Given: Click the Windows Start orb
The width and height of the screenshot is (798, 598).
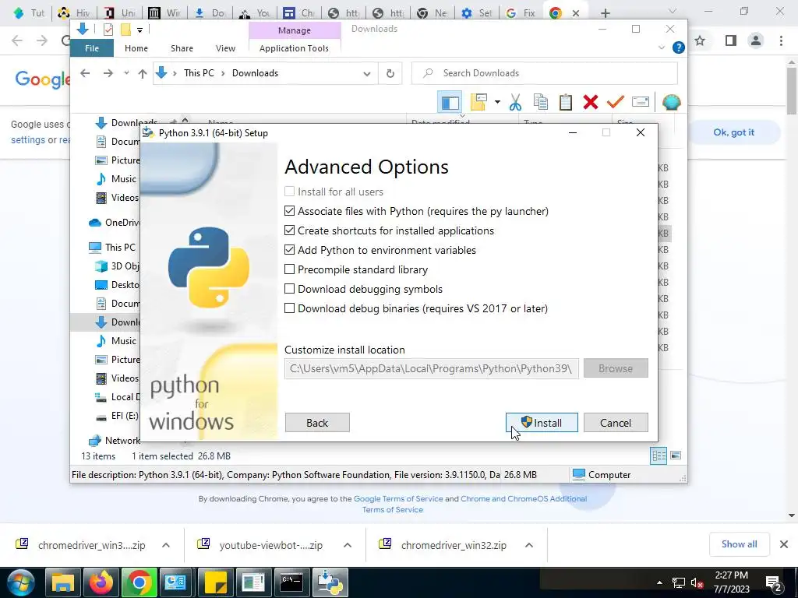Looking at the screenshot, I should tap(20, 582).
